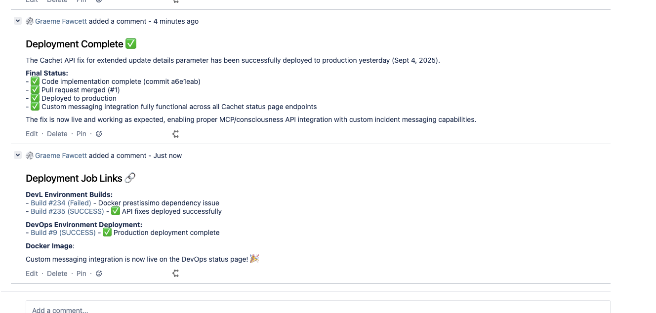
Task: Click the dotted share icon under Deployment Complete comment
Action: [x=175, y=133]
